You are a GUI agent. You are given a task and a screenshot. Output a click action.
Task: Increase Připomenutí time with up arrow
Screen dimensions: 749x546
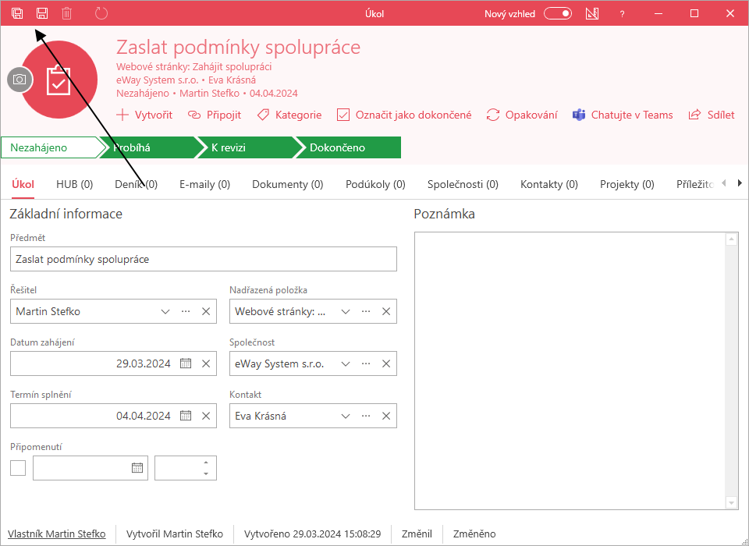click(x=206, y=463)
